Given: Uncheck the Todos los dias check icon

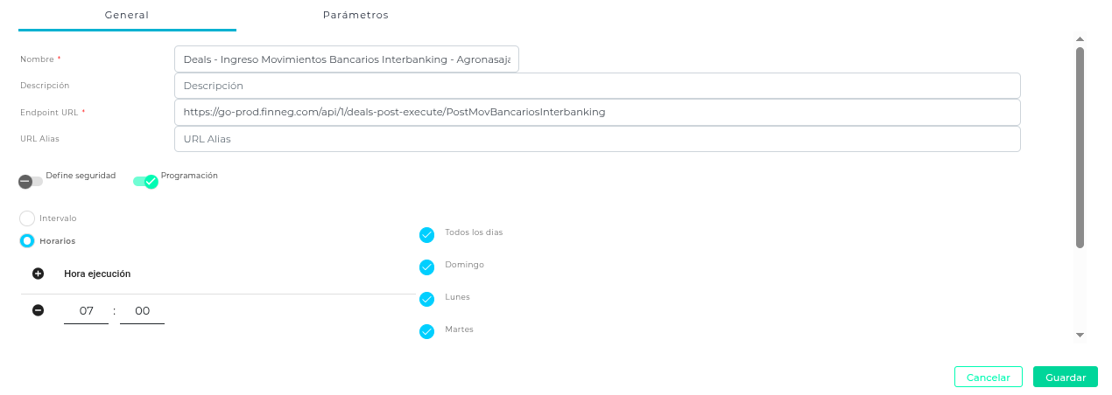Looking at the screenshot, I should tap(426, 234).
